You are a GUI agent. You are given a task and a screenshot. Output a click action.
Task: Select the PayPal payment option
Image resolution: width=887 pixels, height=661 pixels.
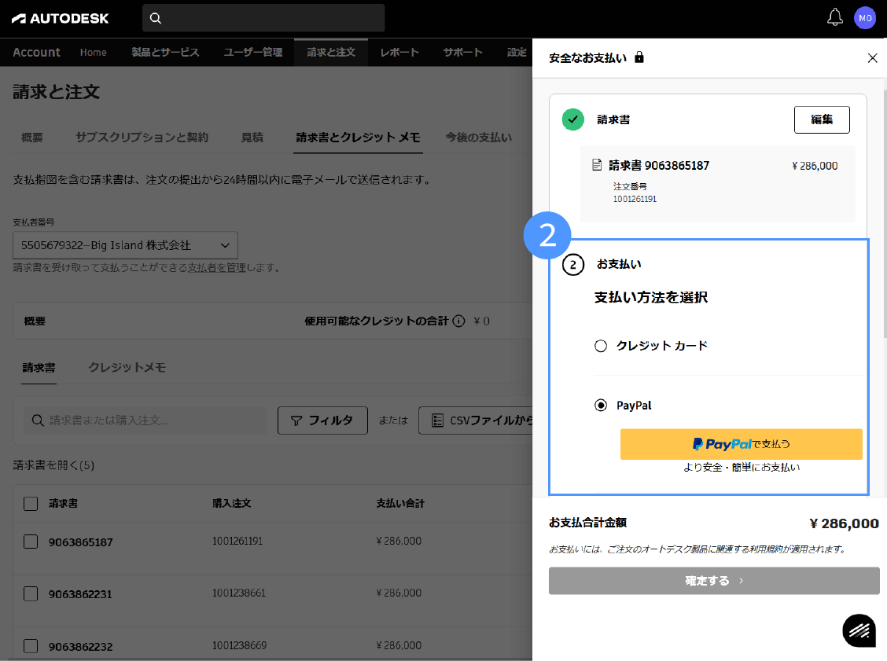(x=601, y=406)
